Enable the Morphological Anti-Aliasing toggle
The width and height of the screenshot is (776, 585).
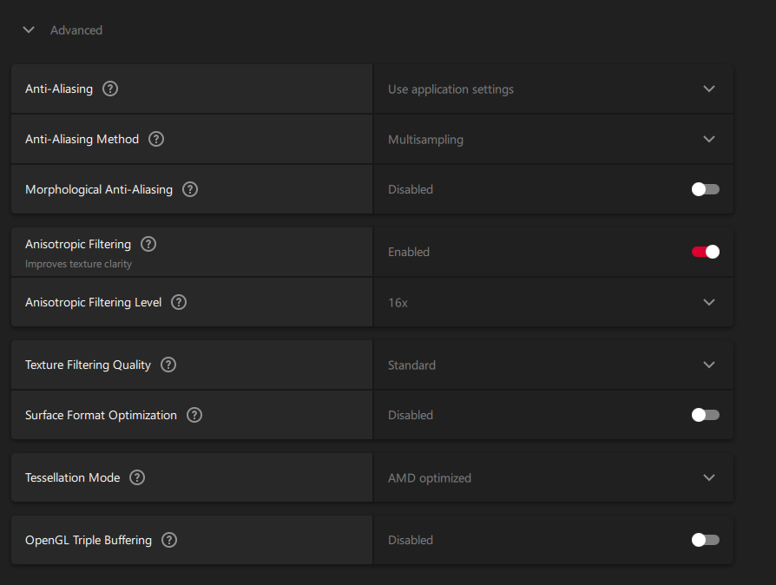coord(705,189)
